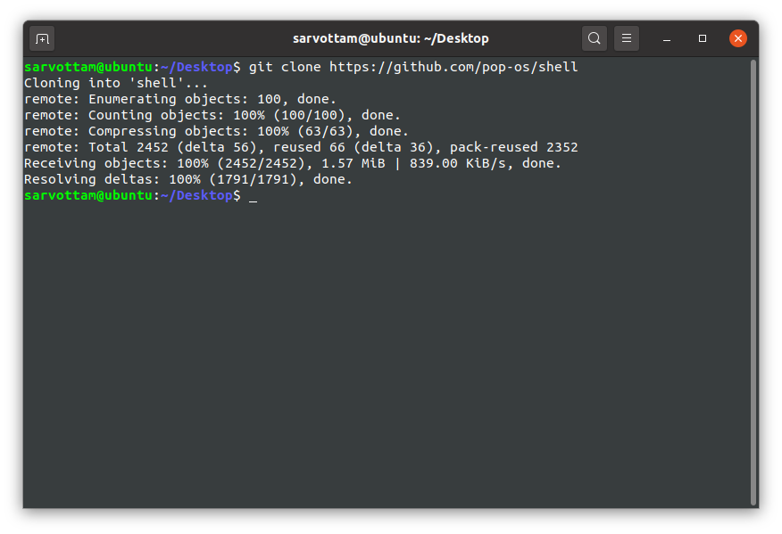Open terminal search

[594, 38]
